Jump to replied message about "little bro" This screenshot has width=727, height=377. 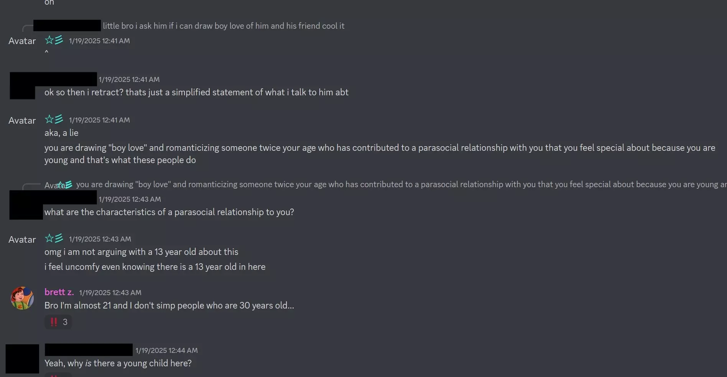pyautogui.click(x=223, y=26)
